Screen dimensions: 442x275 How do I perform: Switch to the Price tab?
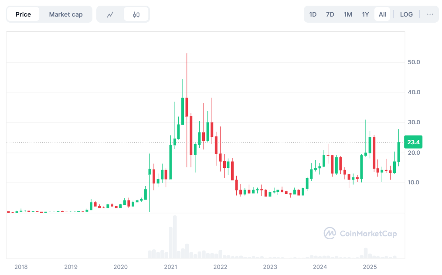click(x=24, y=14)
